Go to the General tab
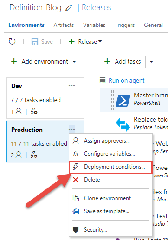The image size is (168, 240). [x=153, y=25]
